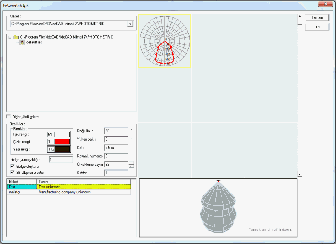Screen dimensions: 336x244
Task: Decrease Örnekleme sayısı with down arrow
Action: point(131,166)
